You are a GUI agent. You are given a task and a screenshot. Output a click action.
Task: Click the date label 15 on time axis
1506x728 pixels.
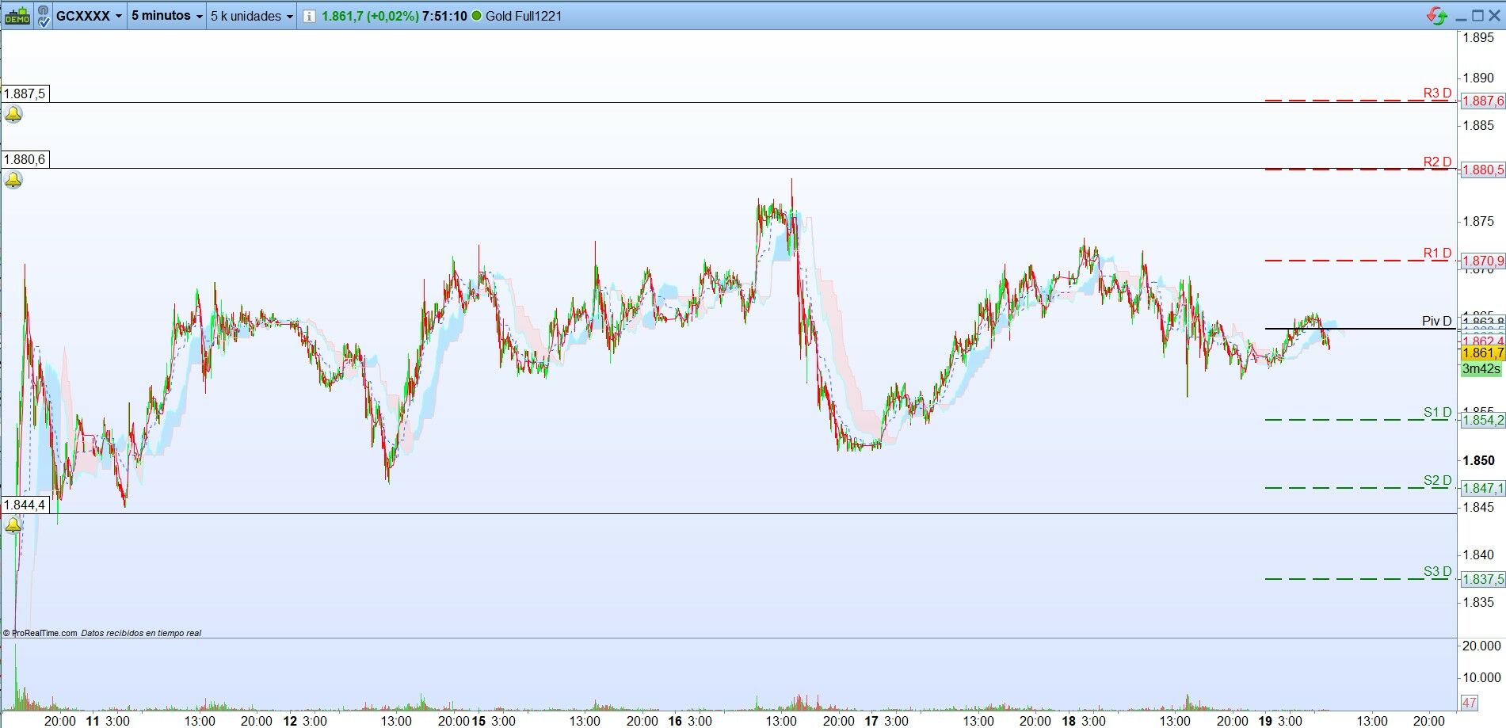[x=478, y=721]
